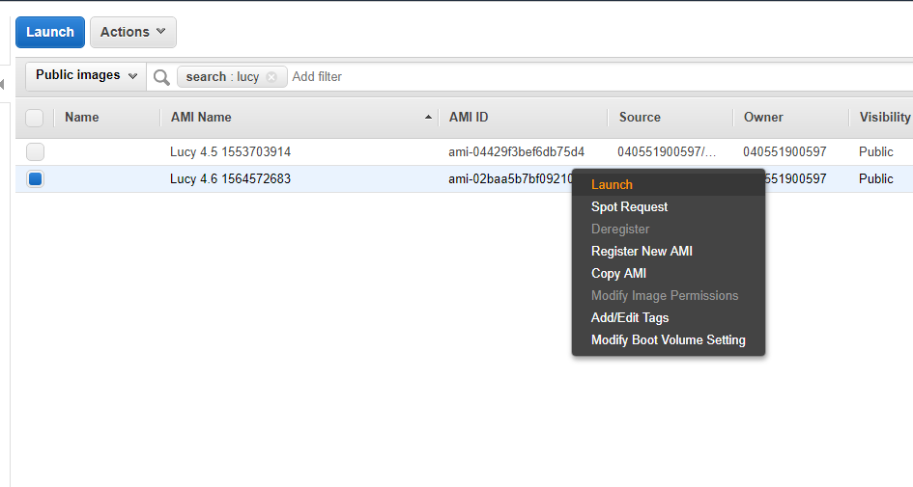
Task: Sort by the Owner column header
Action: tap(763, 118)
